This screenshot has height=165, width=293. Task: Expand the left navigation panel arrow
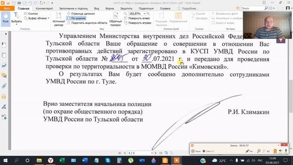point(6,34)
